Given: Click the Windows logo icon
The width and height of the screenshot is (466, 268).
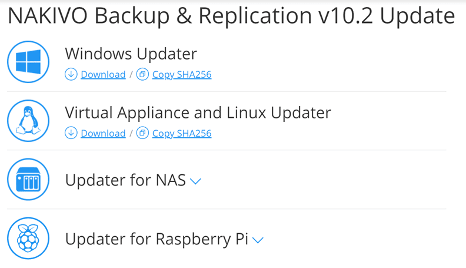Looking at the screenshot, I should click(x=28, y=62).
